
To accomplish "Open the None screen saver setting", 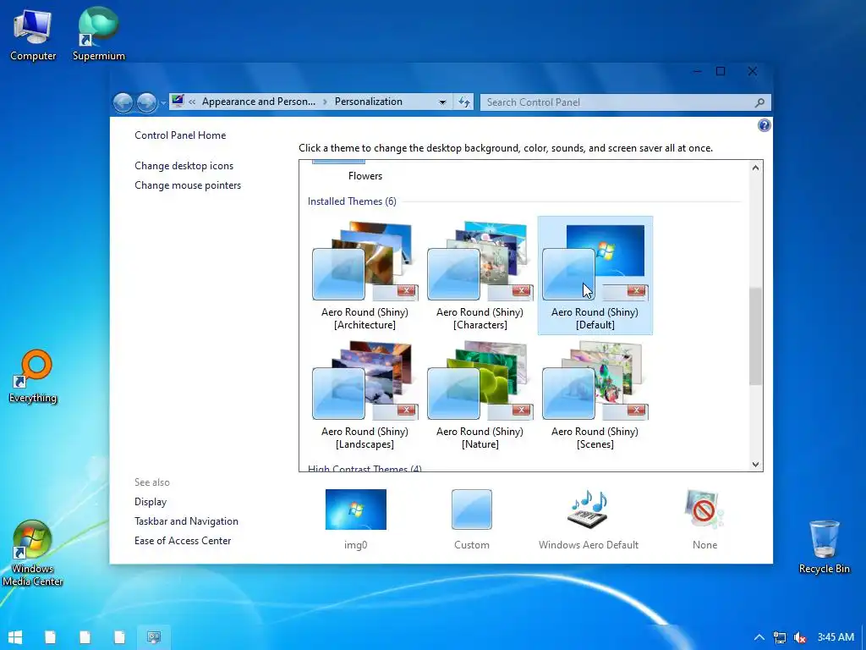I will point(704,520).
